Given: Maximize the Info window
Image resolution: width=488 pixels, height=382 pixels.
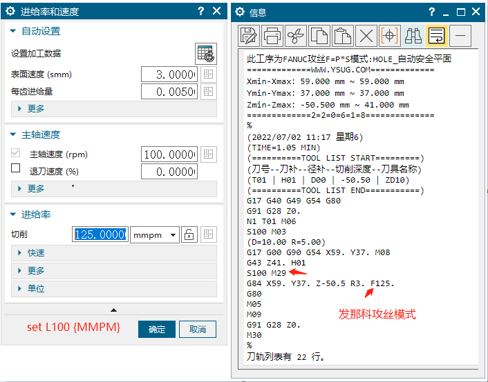Looking at the screenshot, I should [460, 12].
